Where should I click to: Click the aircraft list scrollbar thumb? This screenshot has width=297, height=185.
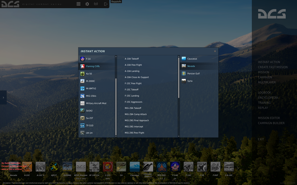point(116,107)
